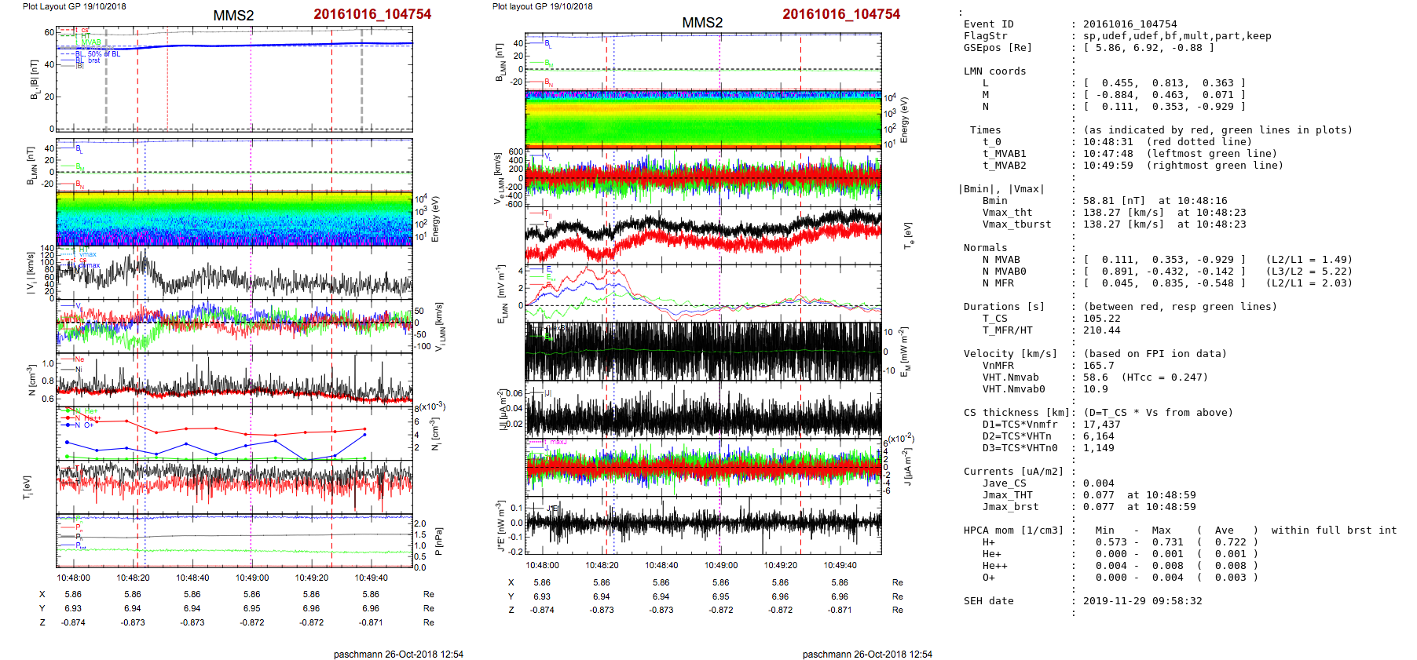Click the left plot's paschmann footer text
The height and width of the screenshot is (660, 1417).
(398, 654)
